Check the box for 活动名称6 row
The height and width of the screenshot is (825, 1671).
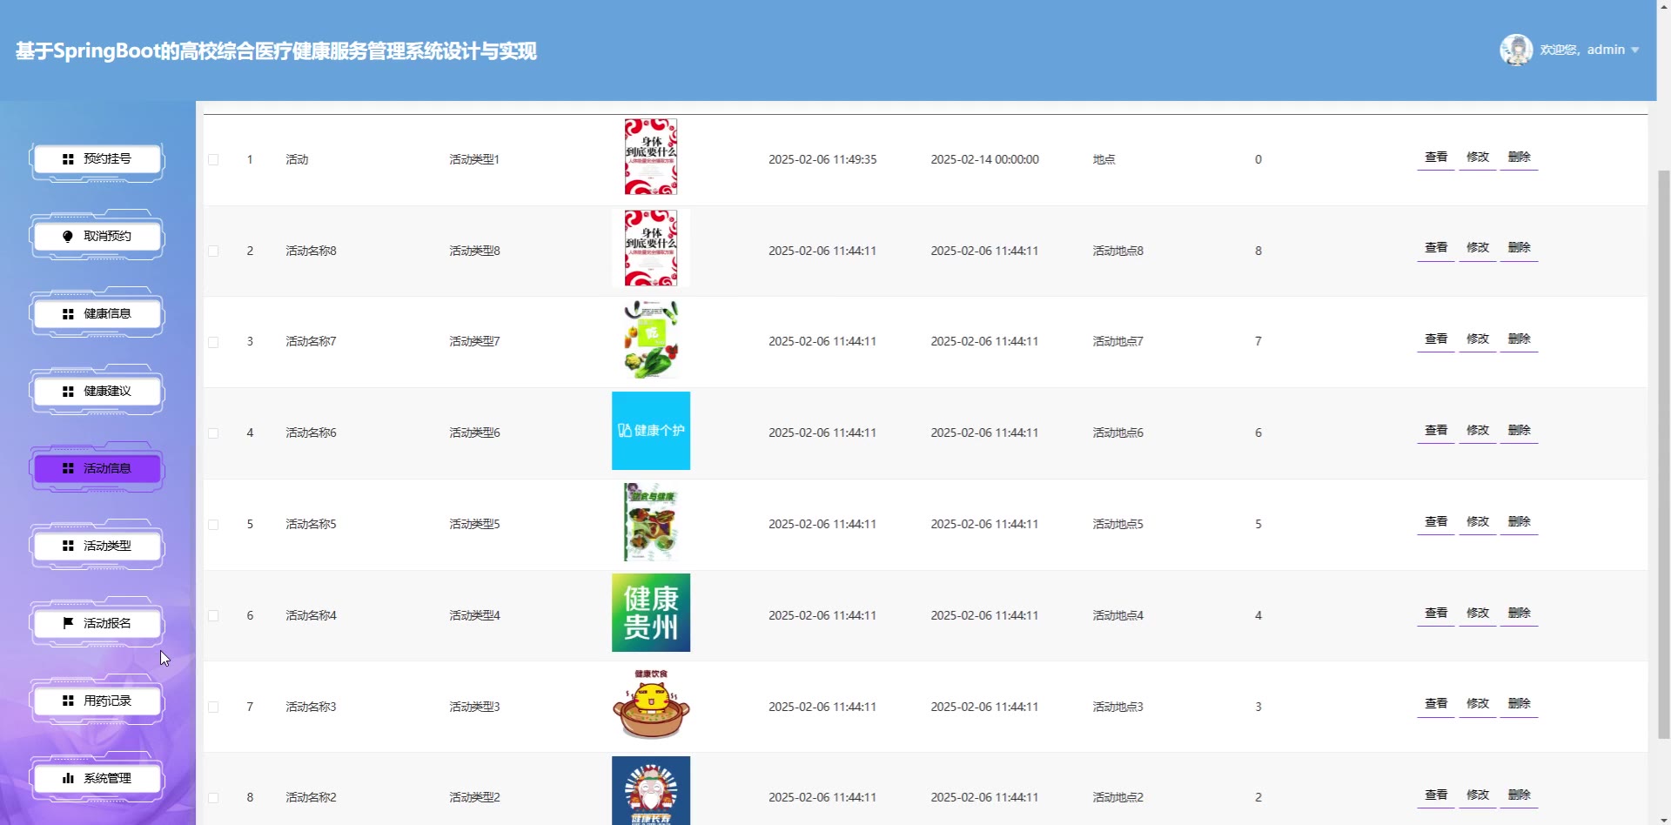point(213,433)
